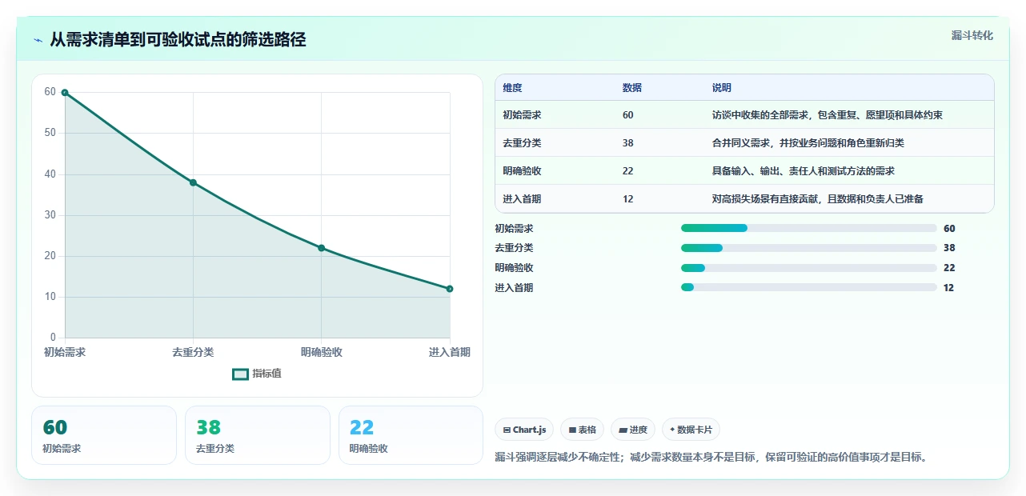Click the chart data point at 明确验收
This screenshot has height=496, width=1026.
pos(321,248)
